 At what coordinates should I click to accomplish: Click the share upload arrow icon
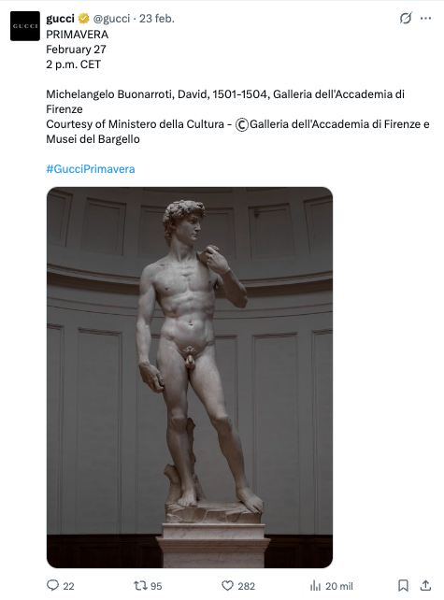coord(425,585)
